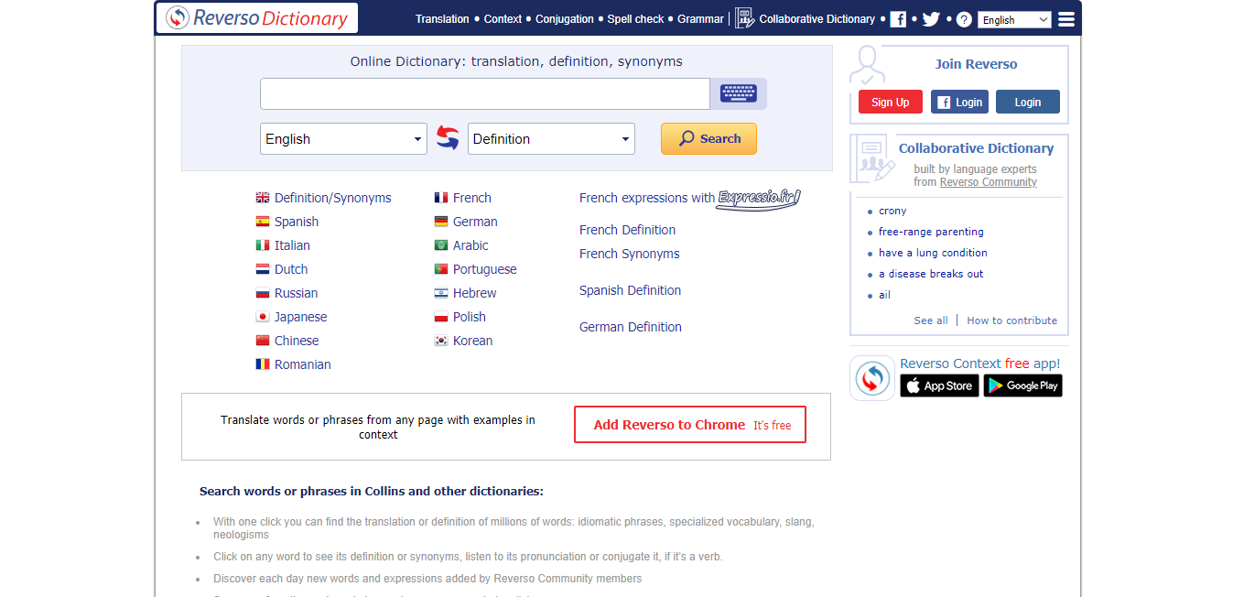Click the UK flag next to Definition/Synonyms

pyautogui.click(x=263, y=198)
